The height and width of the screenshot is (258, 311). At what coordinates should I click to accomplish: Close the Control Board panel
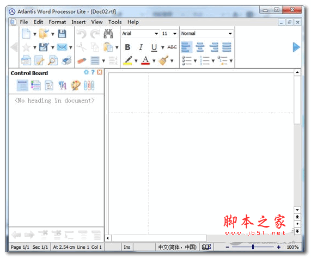100,72
